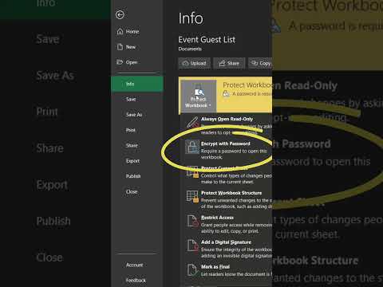Click the yellow Protect Workbook heading

247,85
